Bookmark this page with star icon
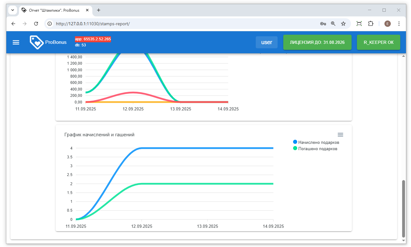 (x=343, y=24)
